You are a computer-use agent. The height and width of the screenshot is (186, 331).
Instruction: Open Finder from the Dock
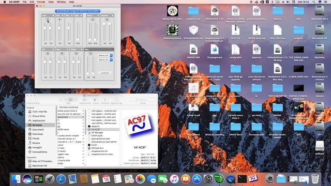click(x=16, y=179)
